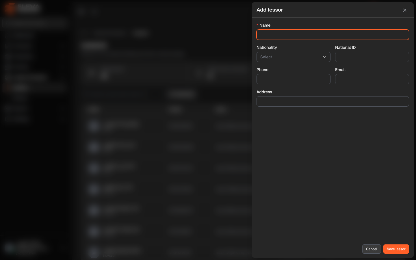Click the Address label
The image size is (416, 260).
(x=264, y=92)
